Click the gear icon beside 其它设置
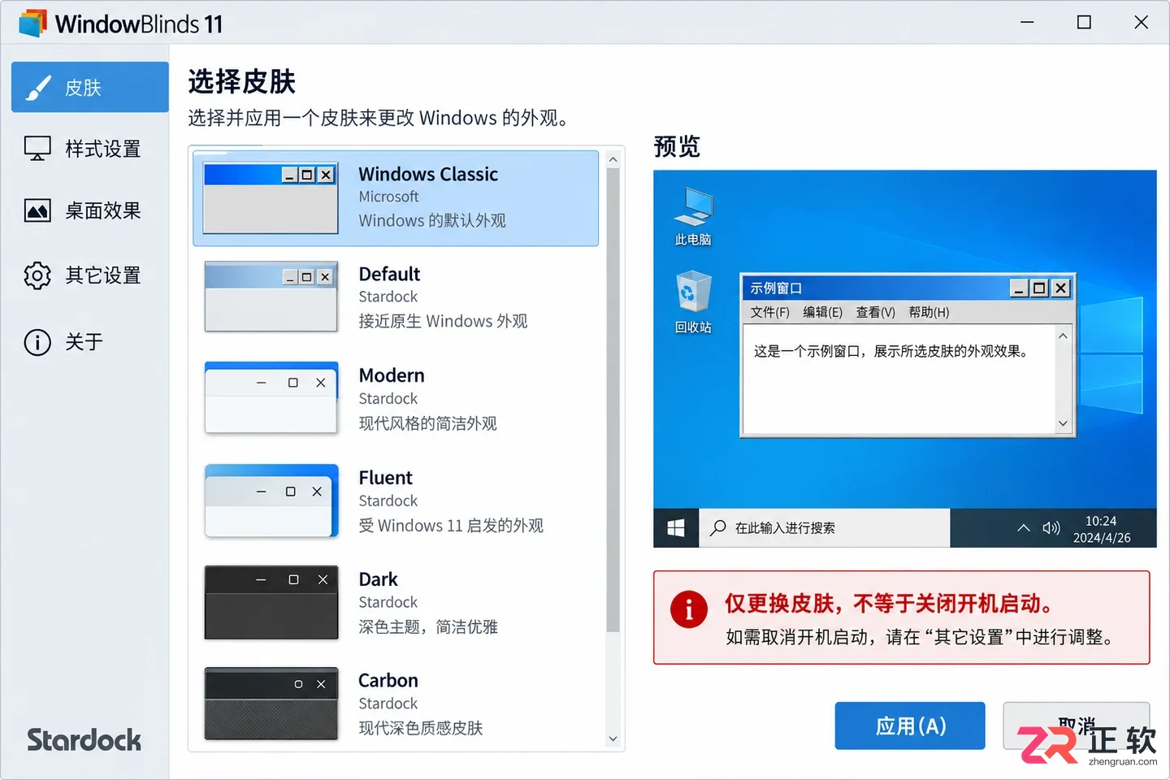The width and height of the screenshot is (1170, 780). pyautogui.click(x=37, y=275)
